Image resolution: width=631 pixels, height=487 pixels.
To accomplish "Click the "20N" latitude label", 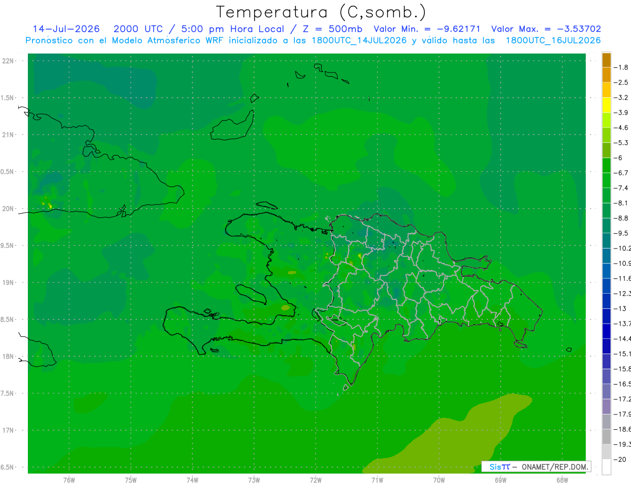I will tap(8, 209).
